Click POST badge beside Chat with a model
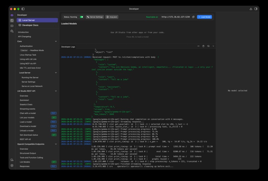268x181 pixels. coord(54,113)
